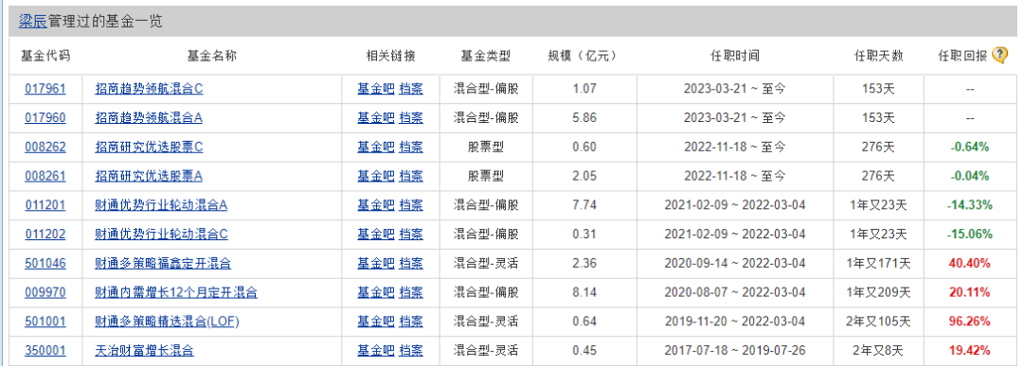Select the -0.64% return value
The image size is (1023, 366).
pyautogui.click(x=970, y=148)
